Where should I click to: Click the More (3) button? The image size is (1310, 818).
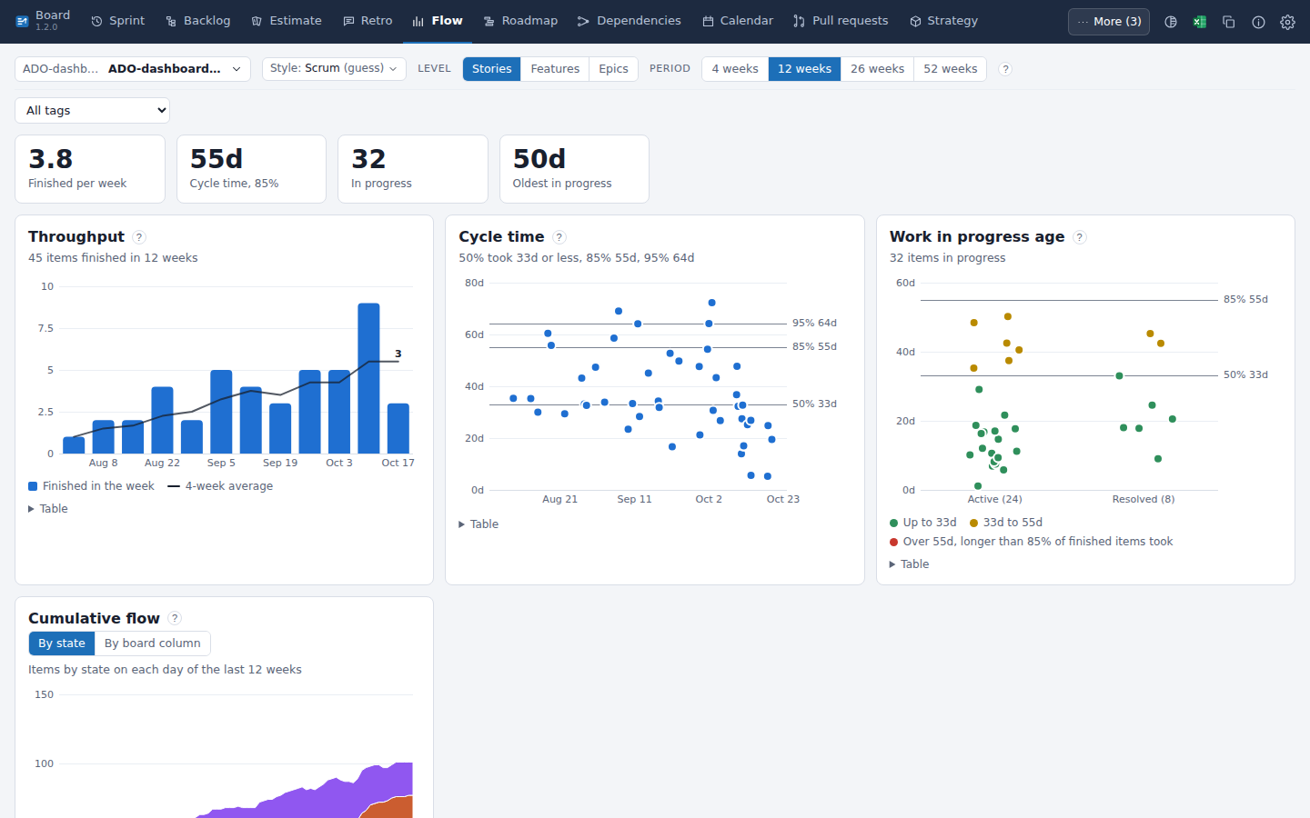[x=1109, y=22]
